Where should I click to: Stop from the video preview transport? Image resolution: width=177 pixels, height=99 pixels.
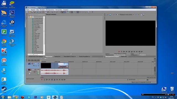[132, 52]
